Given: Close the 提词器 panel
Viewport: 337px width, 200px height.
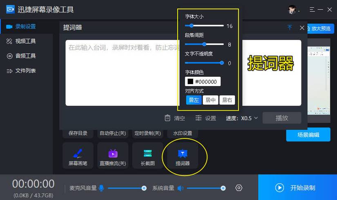Looking at the screenshot, I should coord(302,28).
